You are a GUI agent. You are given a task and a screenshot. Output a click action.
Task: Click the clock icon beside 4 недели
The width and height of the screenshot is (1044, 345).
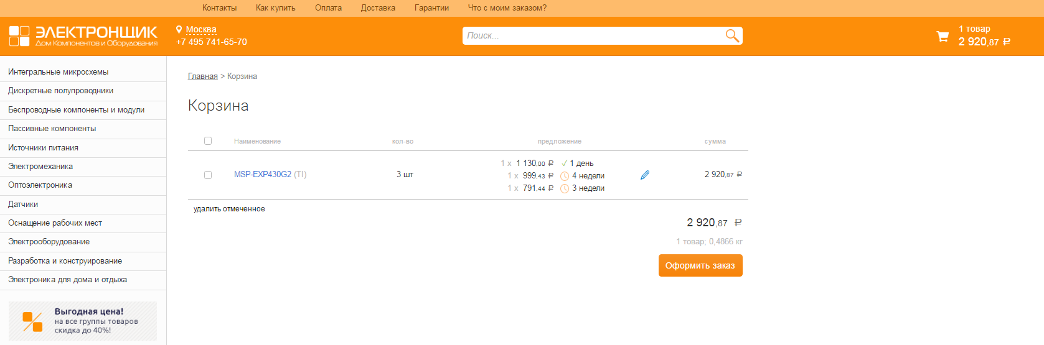click(x=565, y=176)
